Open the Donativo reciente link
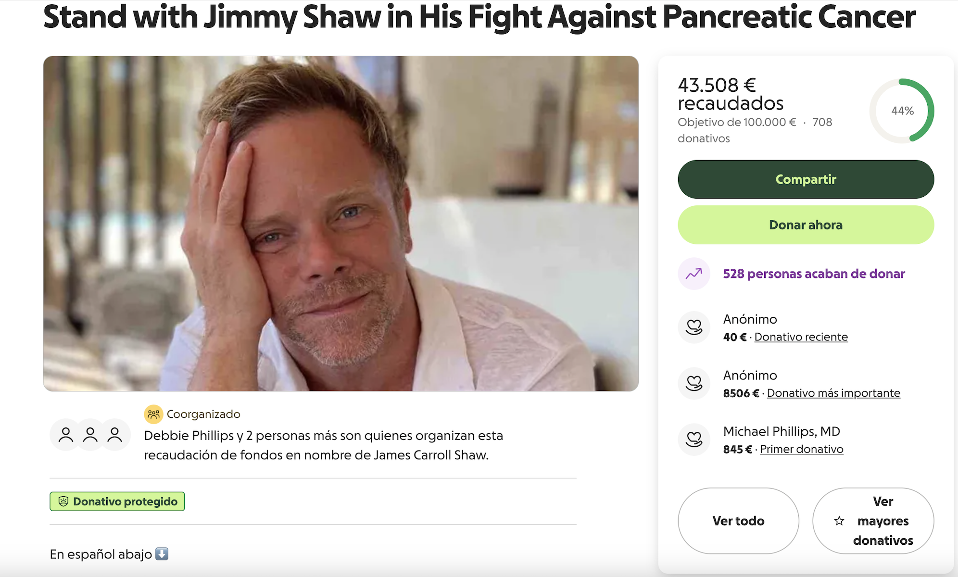 click(801, 337)
